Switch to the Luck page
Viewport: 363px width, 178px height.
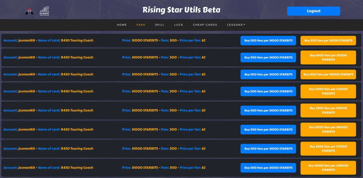pyautogui.click(x=179, y=25)
